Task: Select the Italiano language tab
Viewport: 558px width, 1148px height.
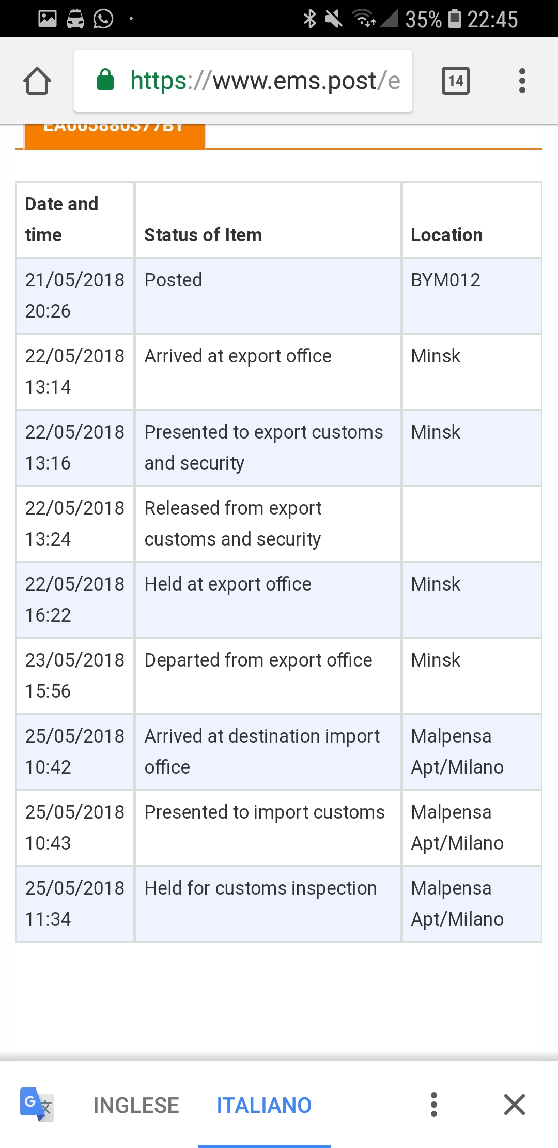Action: (x=263, y=1106)
